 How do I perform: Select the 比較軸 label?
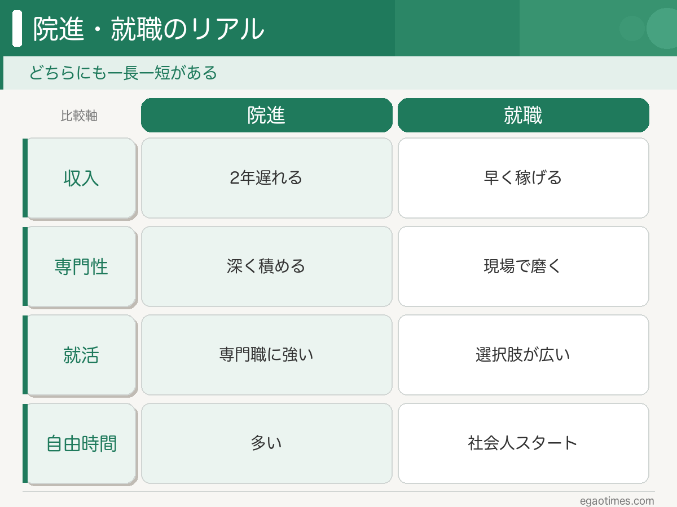point(79,116)
